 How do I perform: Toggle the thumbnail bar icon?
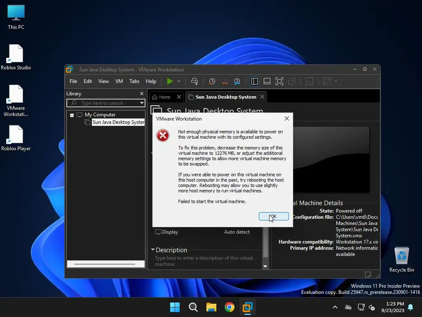point(267,81)
